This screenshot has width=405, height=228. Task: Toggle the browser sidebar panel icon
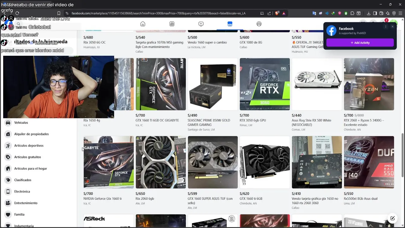tap(375, 13)
